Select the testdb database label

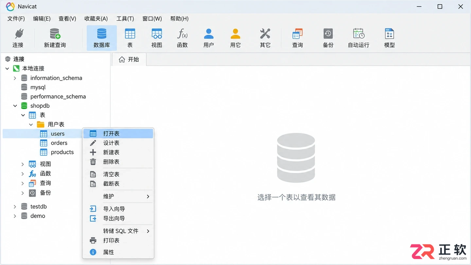[x=39, y=206]
